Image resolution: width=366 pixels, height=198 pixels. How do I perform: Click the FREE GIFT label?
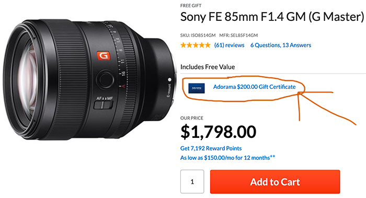point(191,6)
